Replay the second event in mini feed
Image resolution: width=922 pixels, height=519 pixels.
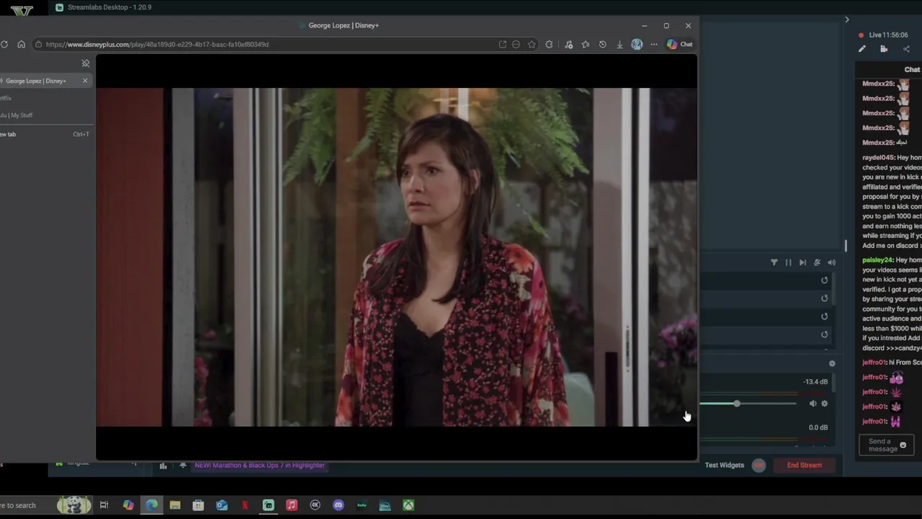click(x=825, y=298)
